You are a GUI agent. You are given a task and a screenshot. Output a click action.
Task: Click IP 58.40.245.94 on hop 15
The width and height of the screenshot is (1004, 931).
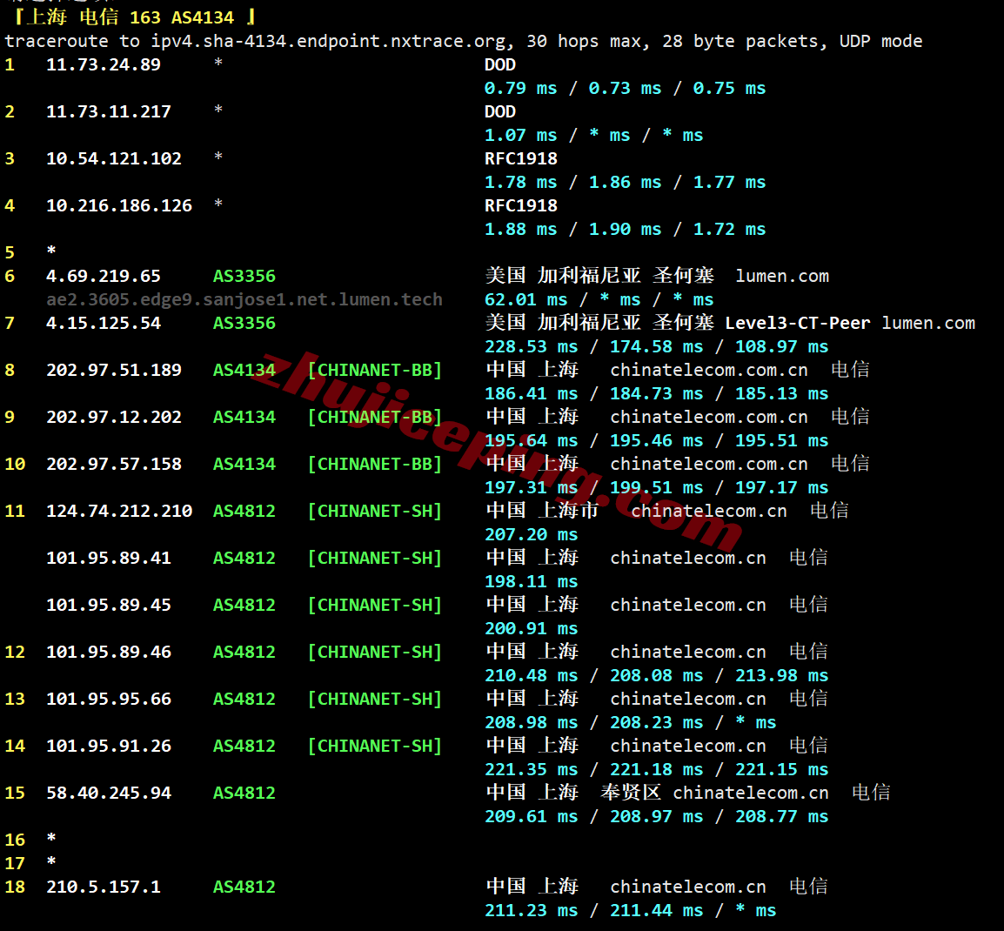click(x=108, y=793)
